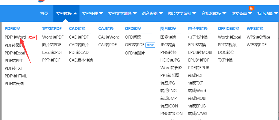
Task: Open CAJ转PDF converter
Action: 107,45
